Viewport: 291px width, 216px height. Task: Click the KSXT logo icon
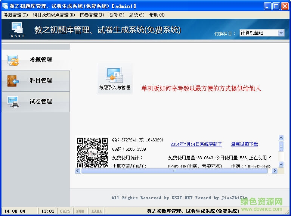[18, 29]
